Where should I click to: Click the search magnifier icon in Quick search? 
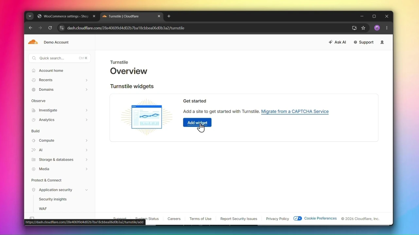pos(34,58)
